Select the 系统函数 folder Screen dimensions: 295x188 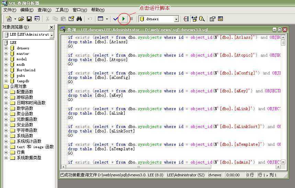(25, 136)
